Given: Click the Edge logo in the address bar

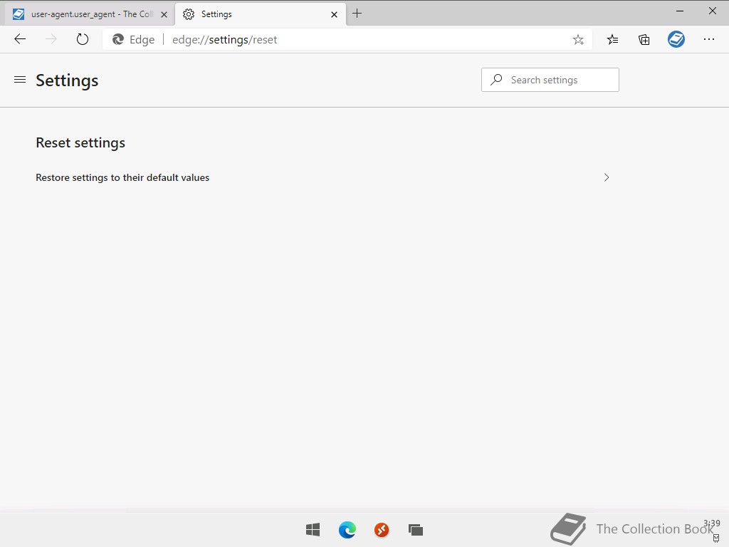Looking at the screenshot, I should point(118,40).
